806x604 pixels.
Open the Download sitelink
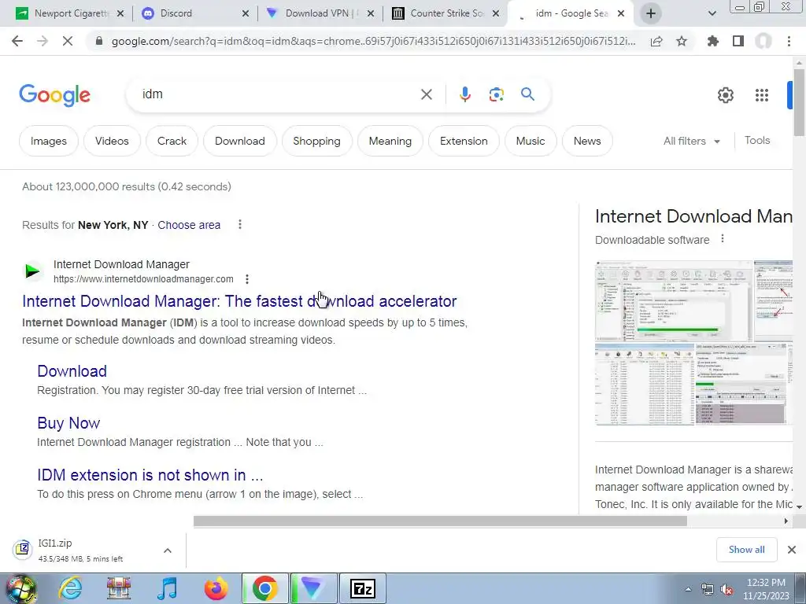[72, 371]
